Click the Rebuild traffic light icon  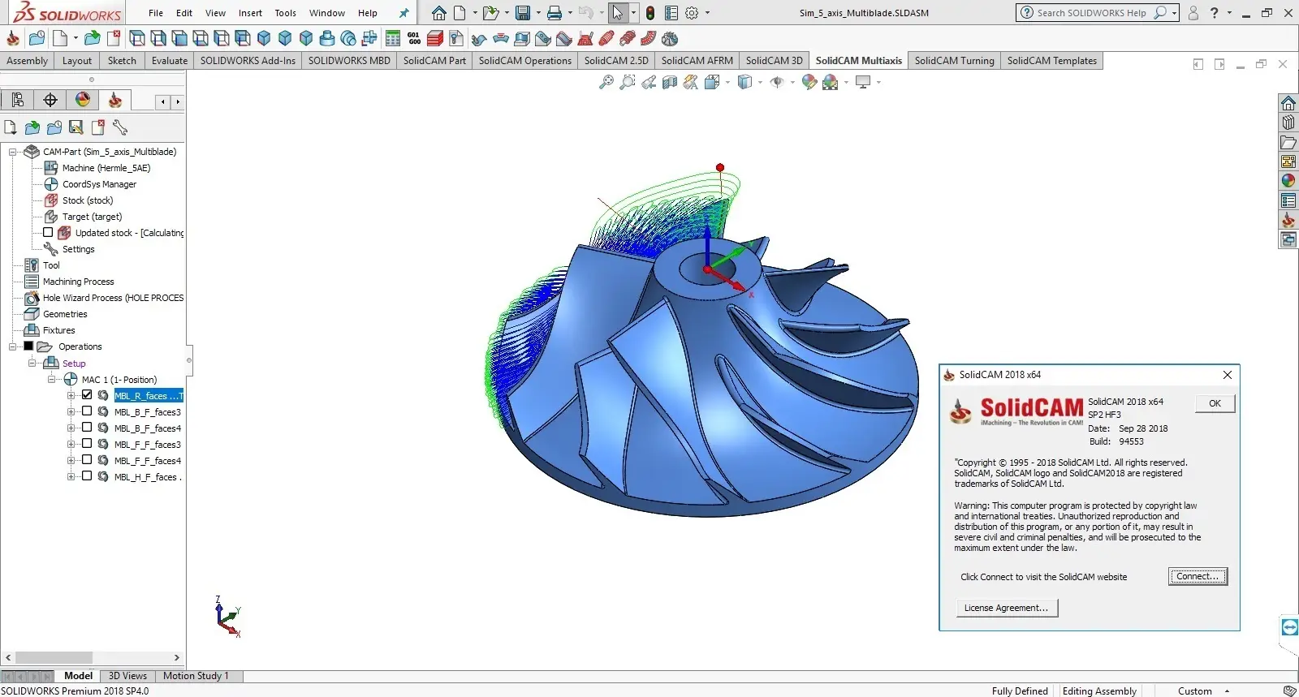point(649,13)
